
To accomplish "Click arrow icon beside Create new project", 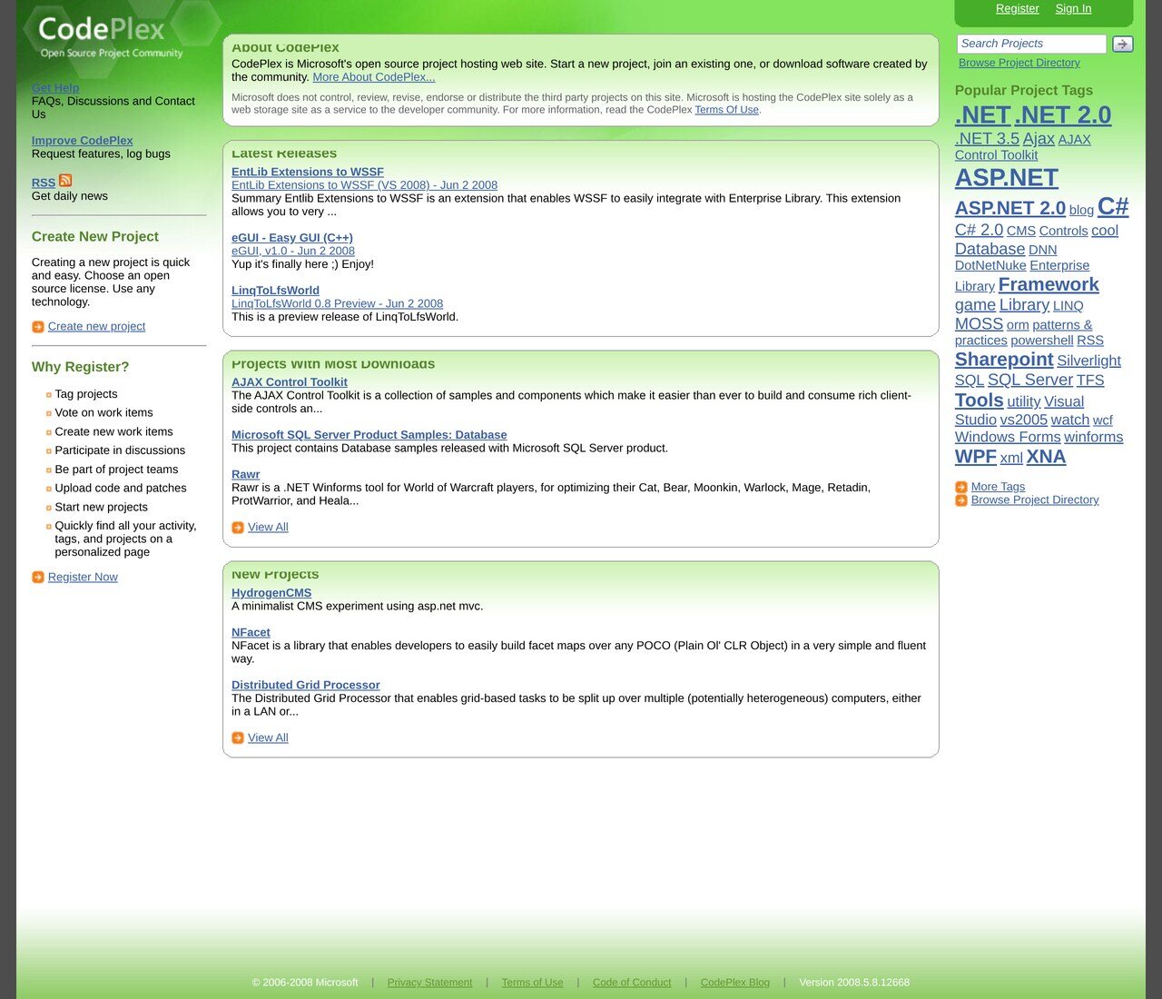I will (x=38, y=327).
